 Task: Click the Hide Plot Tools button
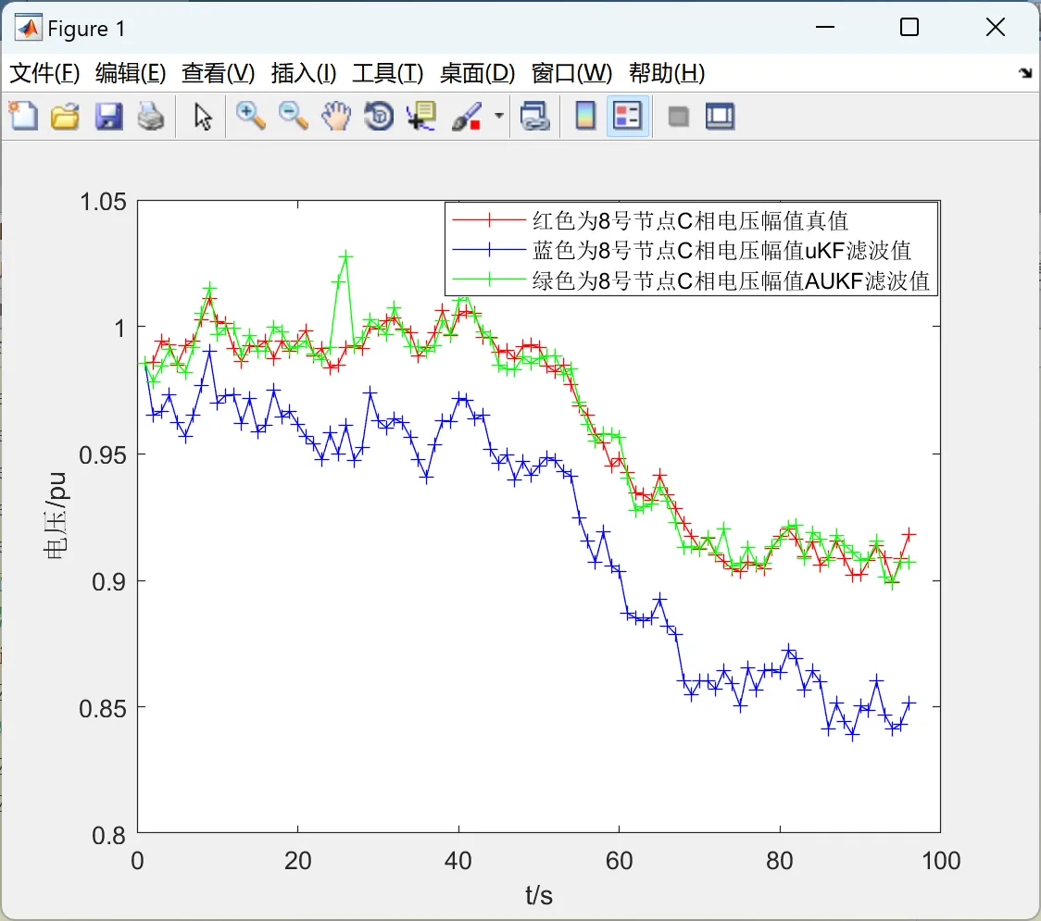click(678, 116)
